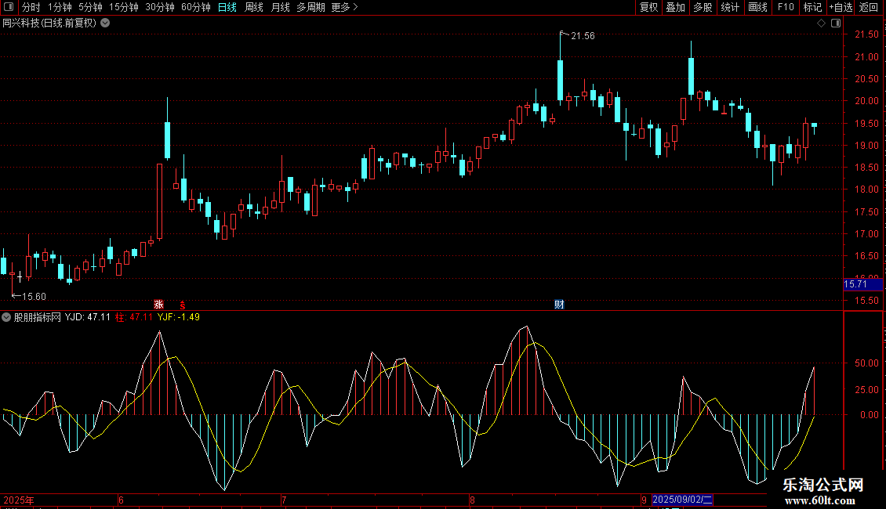Add stock to watchlist with +自选
The height and width of the screenshot is (509, 886).
point(841,7)
